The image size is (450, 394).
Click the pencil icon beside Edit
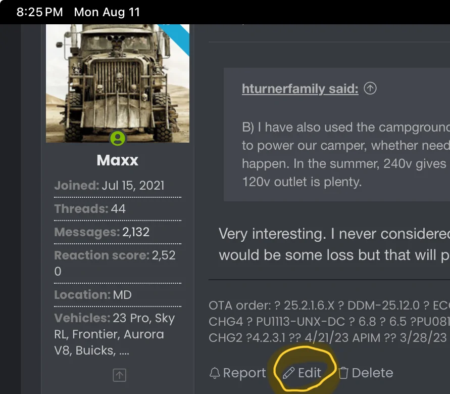pos(289,373)
